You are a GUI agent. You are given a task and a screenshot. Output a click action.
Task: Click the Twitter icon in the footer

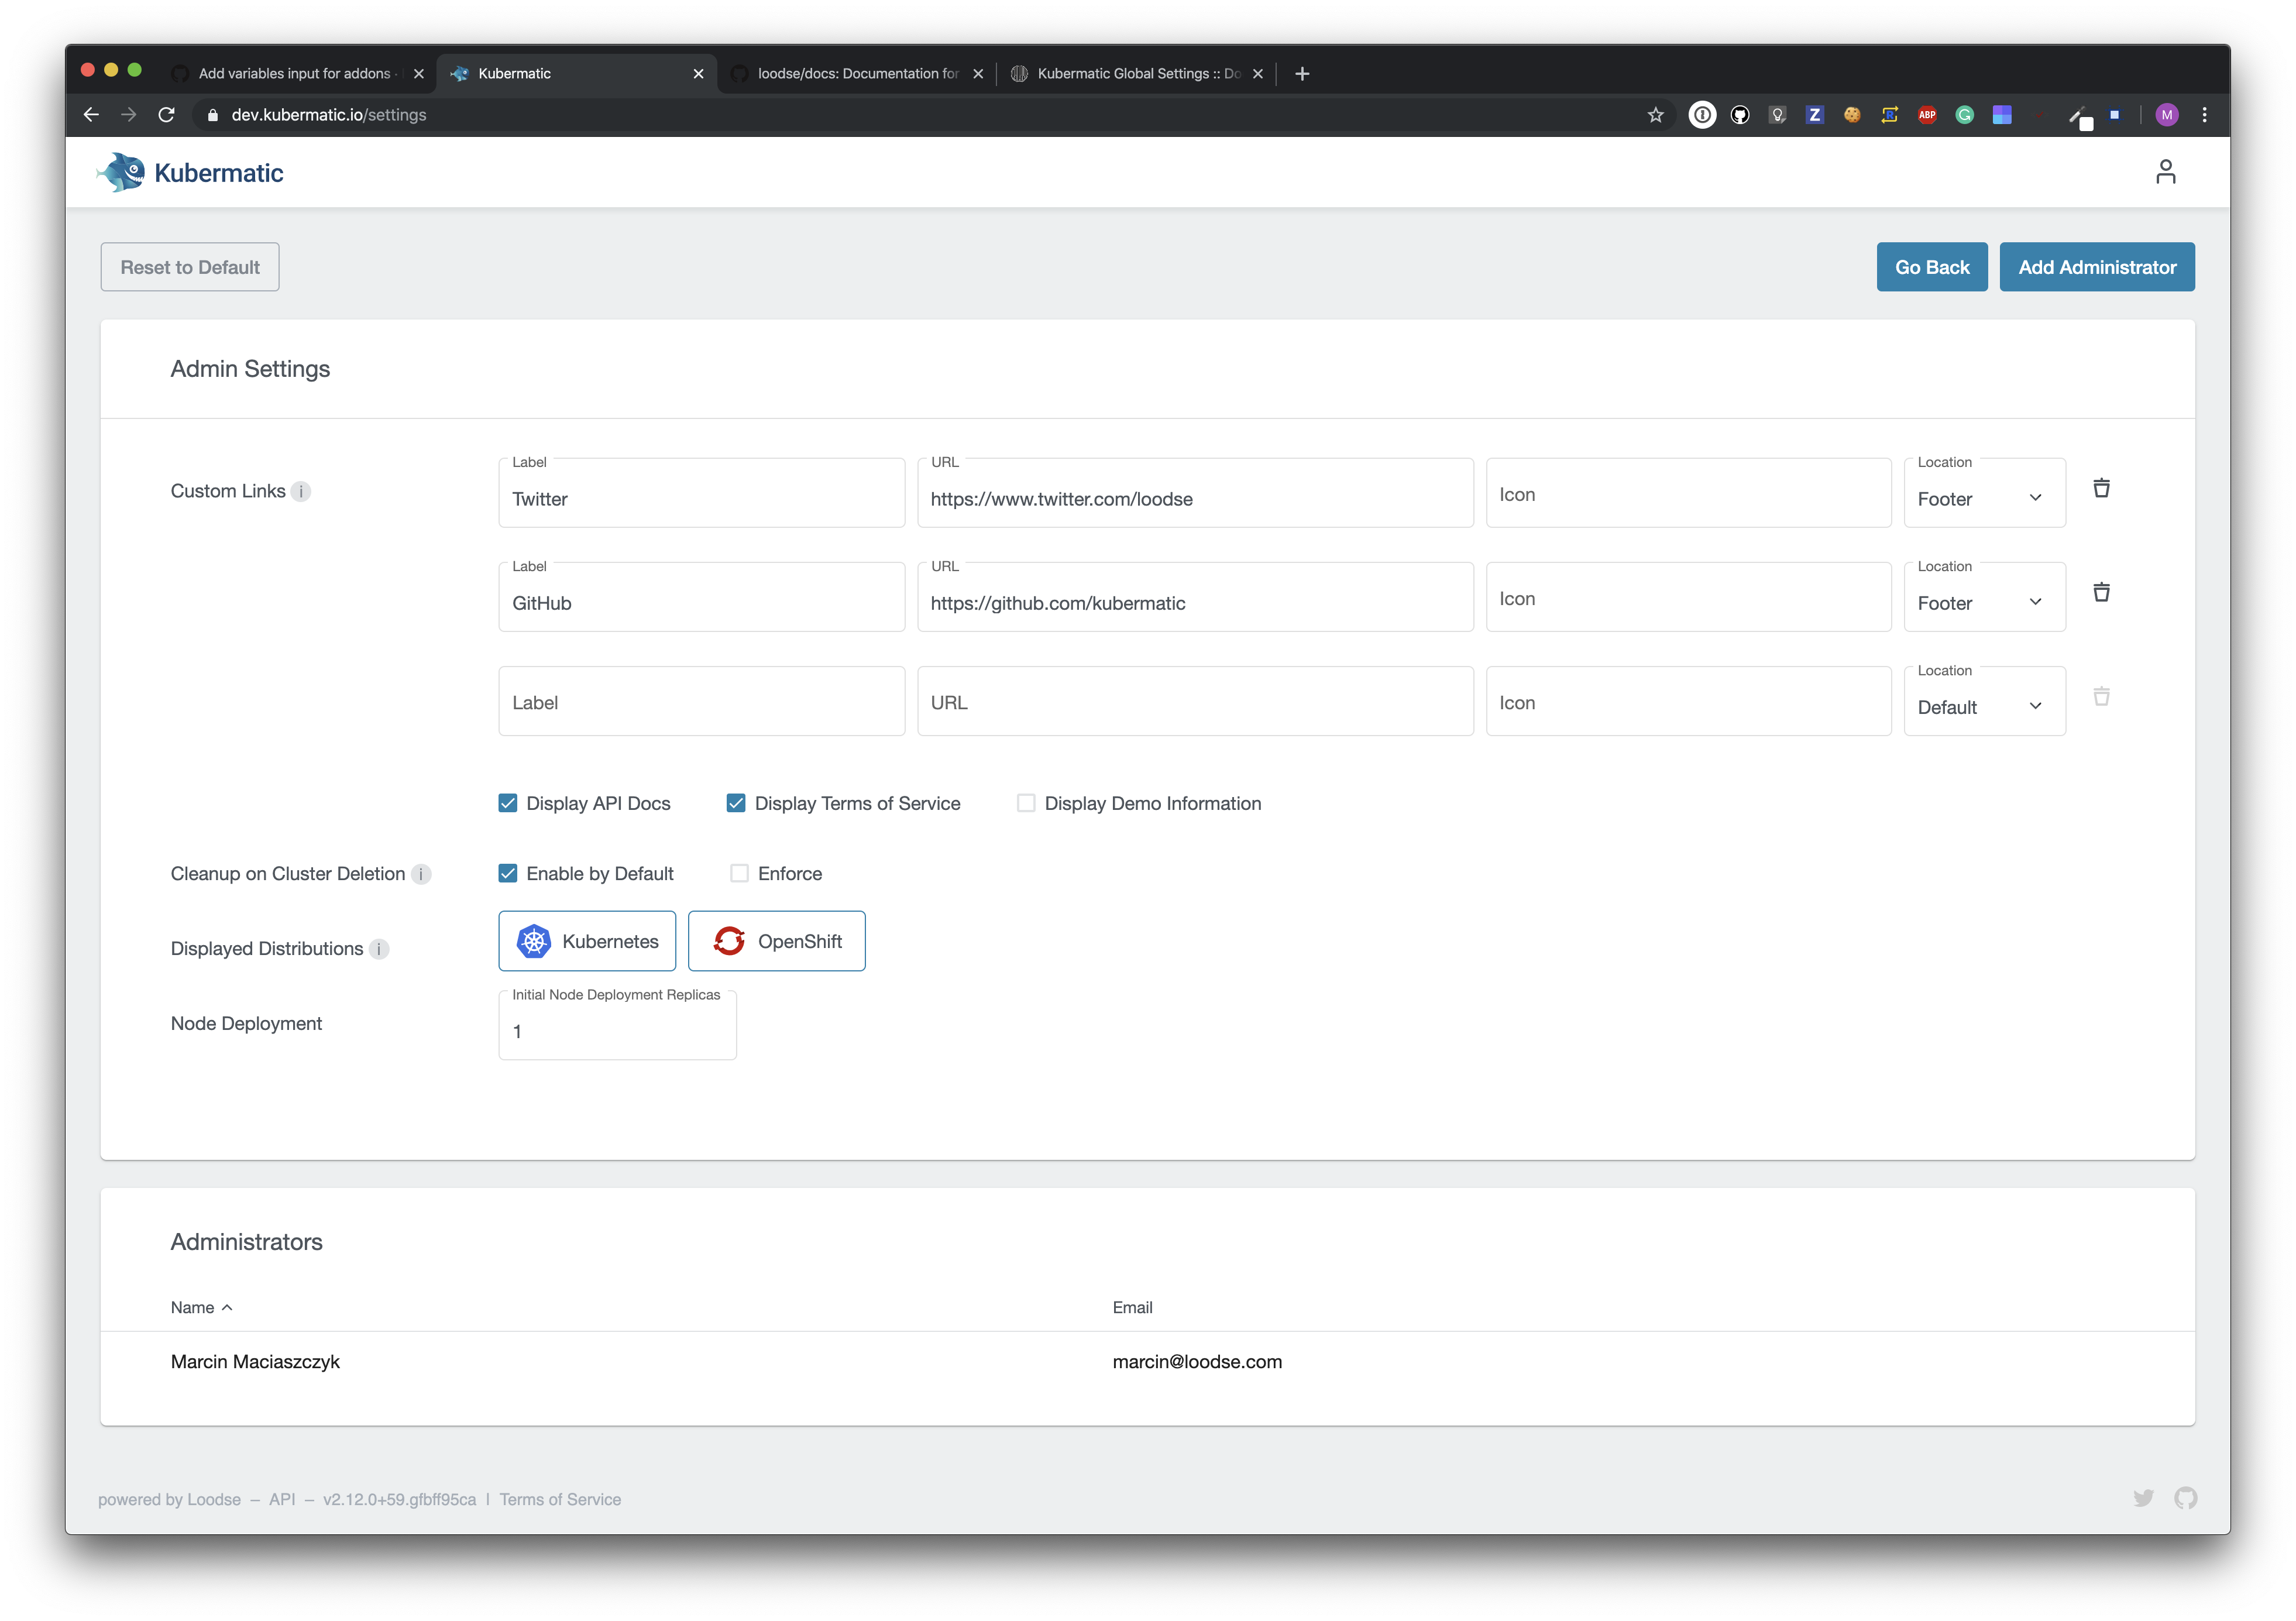2144,1498
